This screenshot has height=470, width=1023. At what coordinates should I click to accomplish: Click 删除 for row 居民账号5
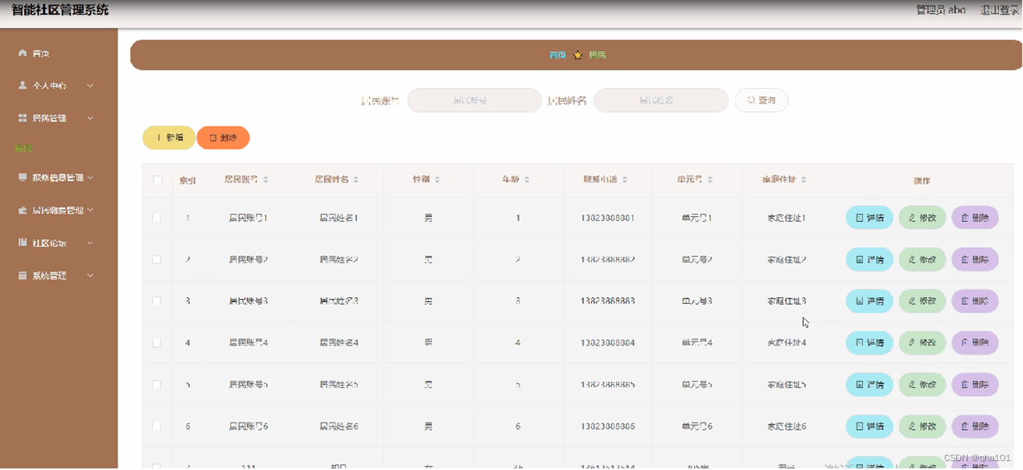(975, 385)
